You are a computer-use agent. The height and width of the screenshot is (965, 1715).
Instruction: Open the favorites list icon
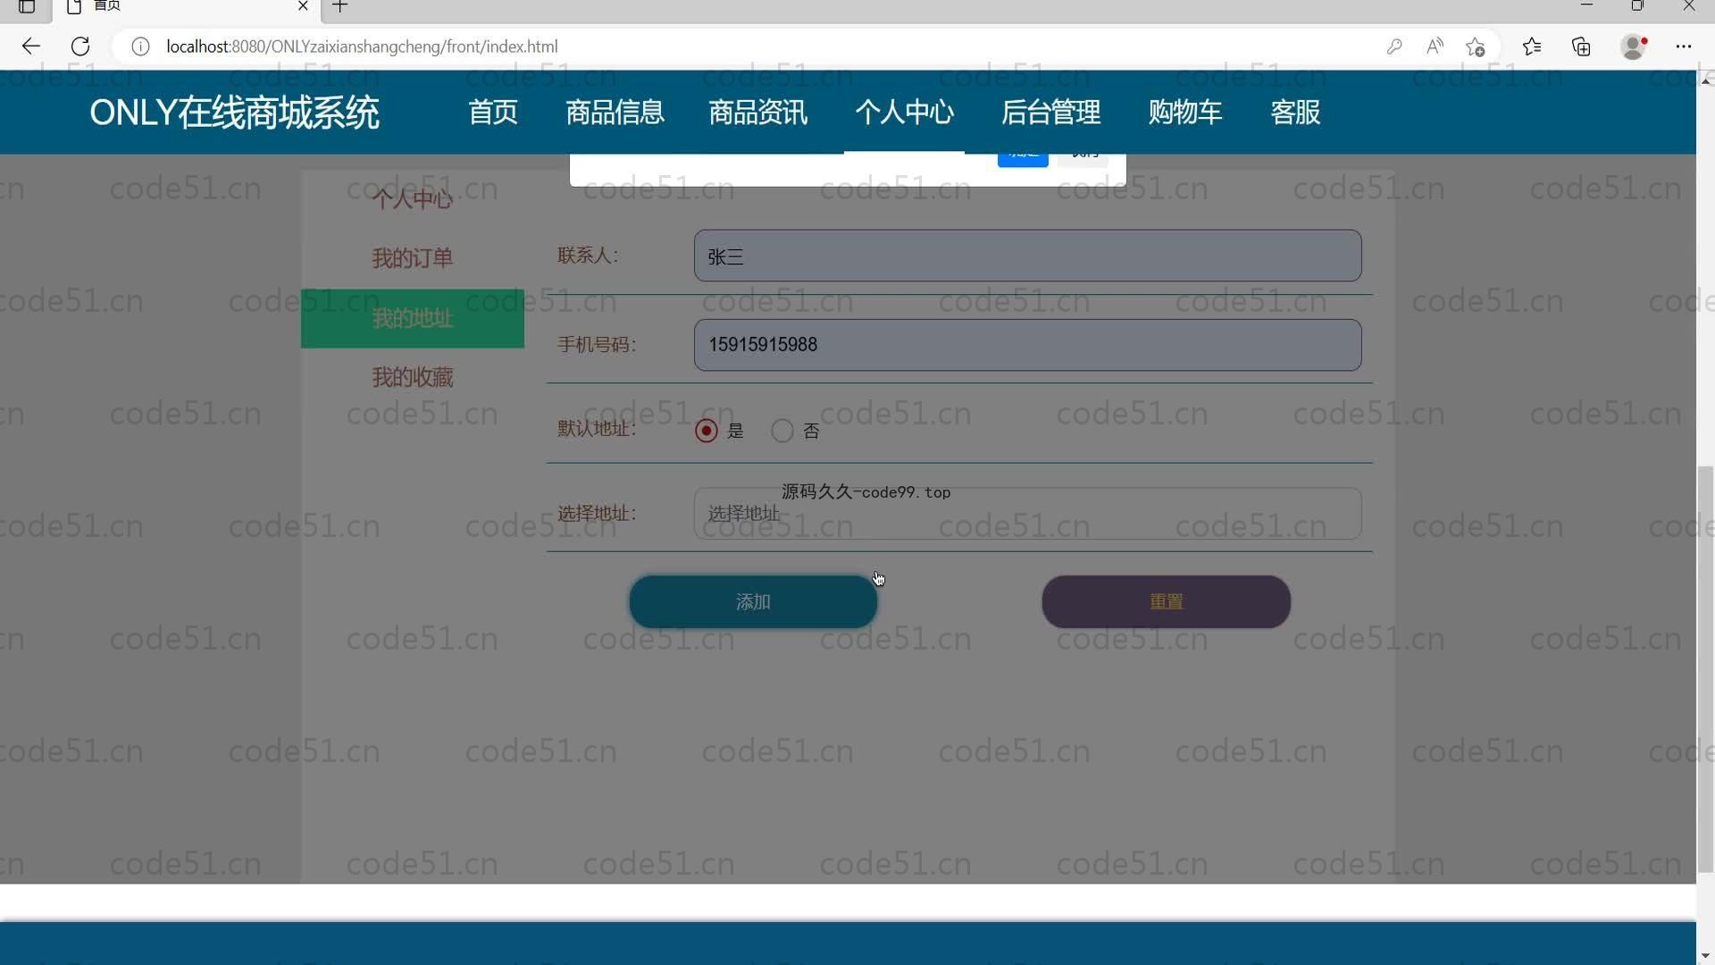pos(1532,46)
